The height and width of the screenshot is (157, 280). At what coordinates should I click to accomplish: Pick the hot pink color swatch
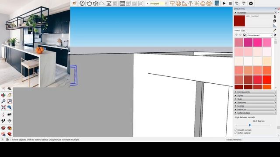click(258, 43)
